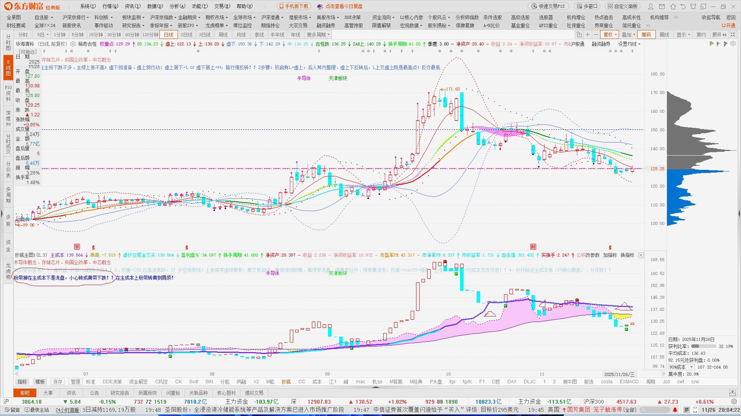The image size is (741, 416).
Task: Expand the 90%成本 combo box
Action: pyautogui.click(x=681, y=367)
